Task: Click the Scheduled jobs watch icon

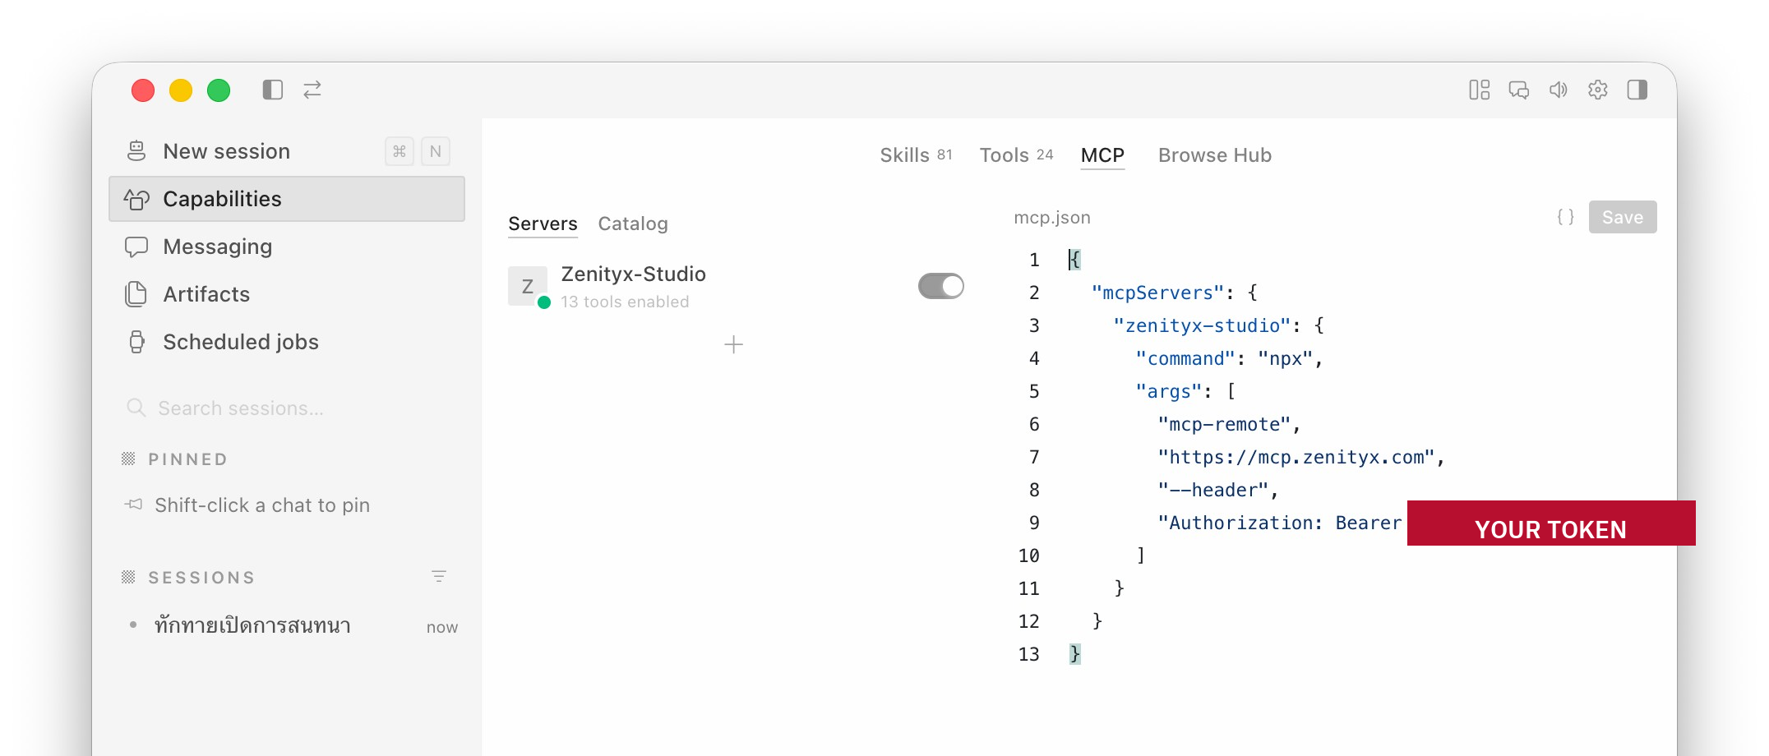Action: point(136,342)
